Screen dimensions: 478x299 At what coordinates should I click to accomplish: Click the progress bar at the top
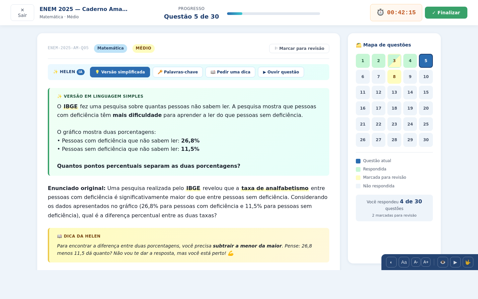point(273,14)
